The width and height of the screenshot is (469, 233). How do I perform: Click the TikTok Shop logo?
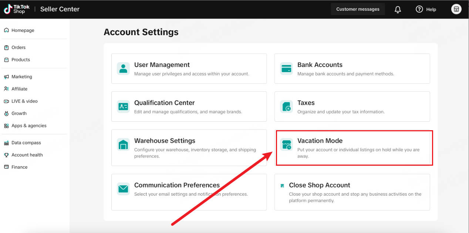(x=17, y=9)
